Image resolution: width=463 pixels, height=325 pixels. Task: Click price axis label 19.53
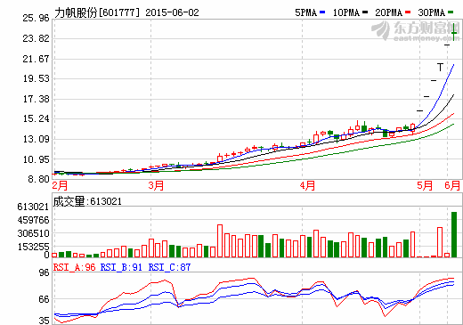(36, 78)
